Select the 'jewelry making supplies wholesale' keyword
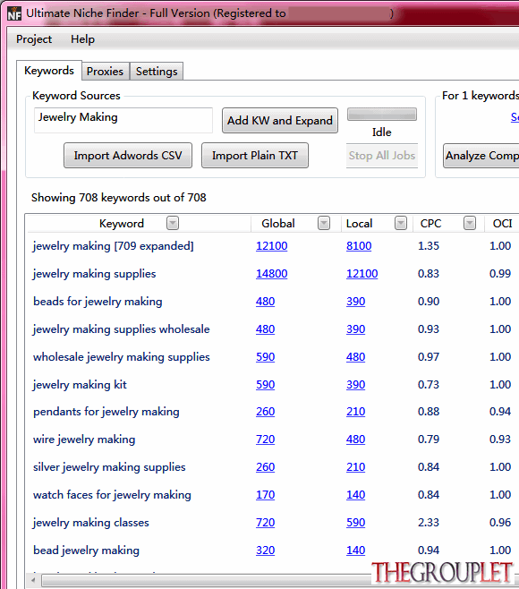Image resolution: width=519 pixels, height=589 pixels. click(121, 329)
